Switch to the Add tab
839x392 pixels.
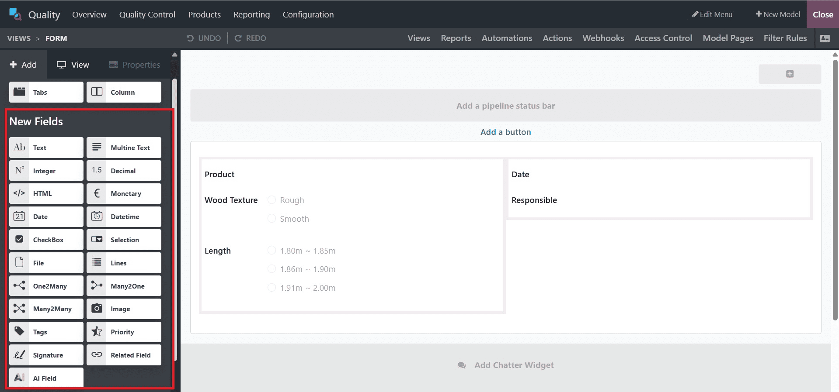(24, 65)
